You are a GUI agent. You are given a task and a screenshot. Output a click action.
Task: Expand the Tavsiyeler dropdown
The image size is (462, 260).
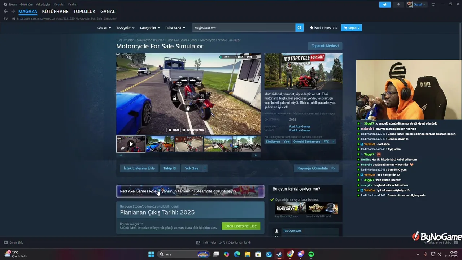click(x=125, y=28)
